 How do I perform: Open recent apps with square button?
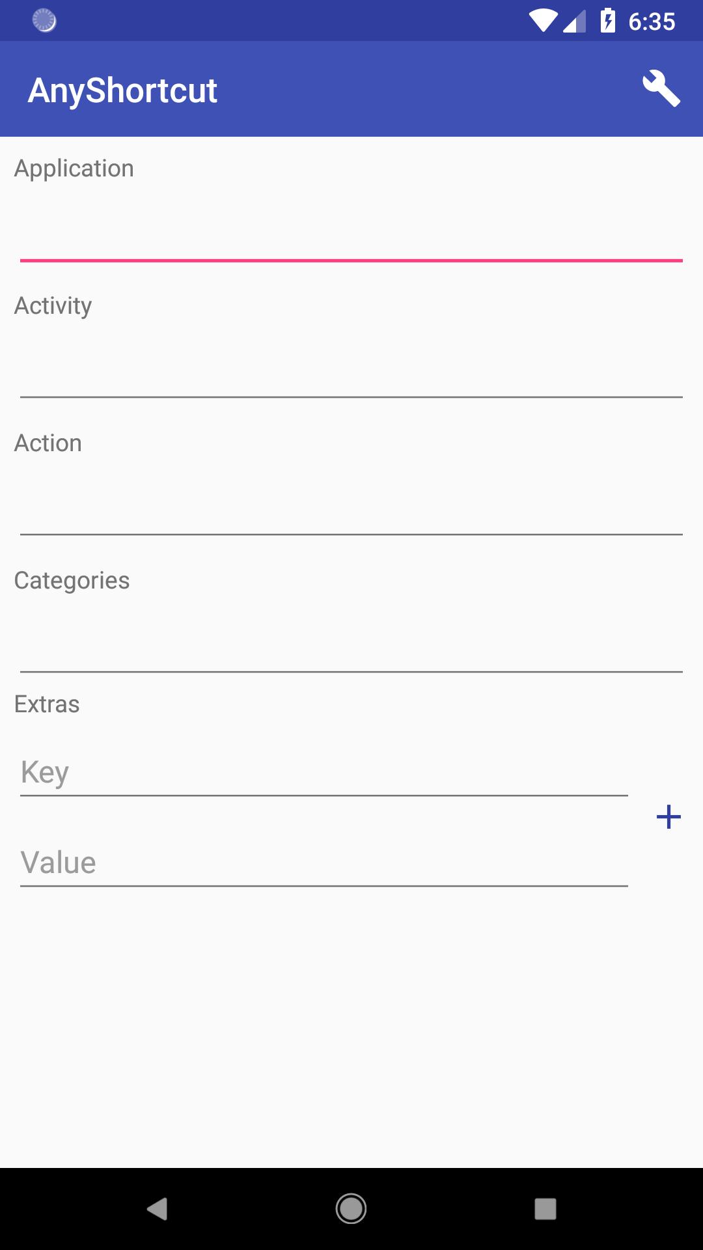click(545, 1208)
